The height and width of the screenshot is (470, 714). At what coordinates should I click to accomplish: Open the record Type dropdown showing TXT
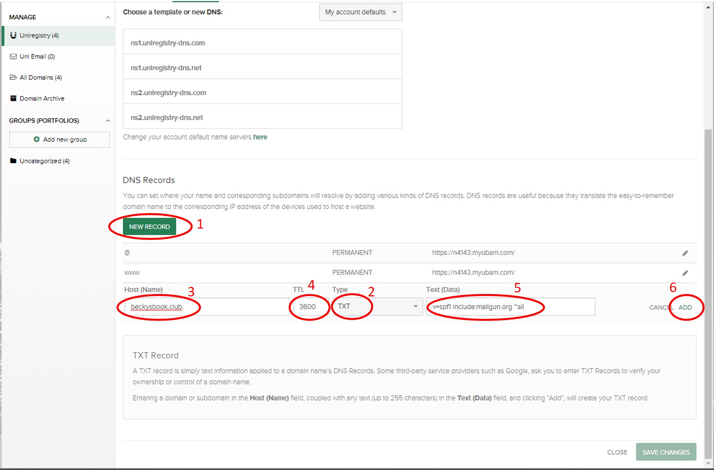378,306
